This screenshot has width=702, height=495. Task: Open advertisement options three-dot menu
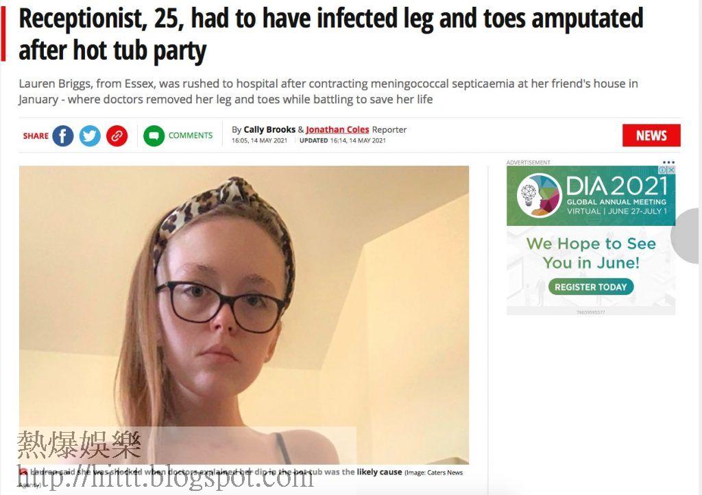(x=668, y=162)
